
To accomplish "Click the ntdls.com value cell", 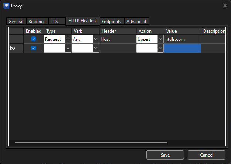I will (x=182, y=39).
